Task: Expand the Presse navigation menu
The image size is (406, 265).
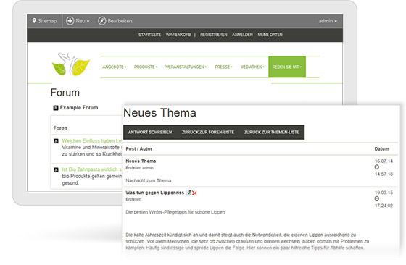Action: [x=223, y=67]
